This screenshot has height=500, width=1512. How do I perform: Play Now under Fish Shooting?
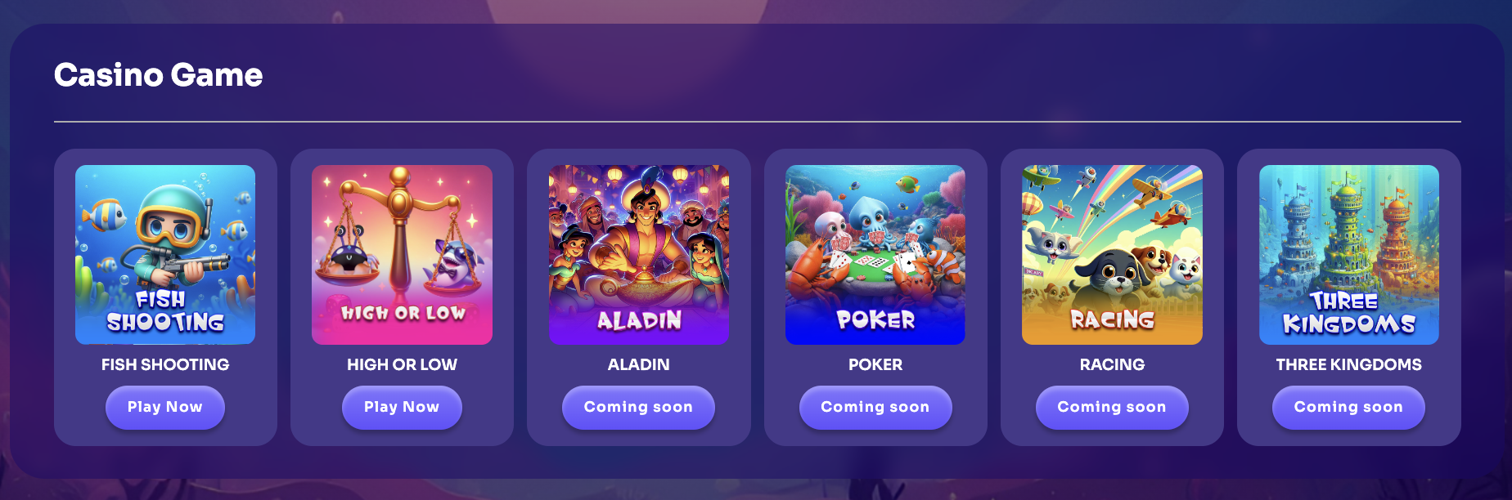[165, 407]
